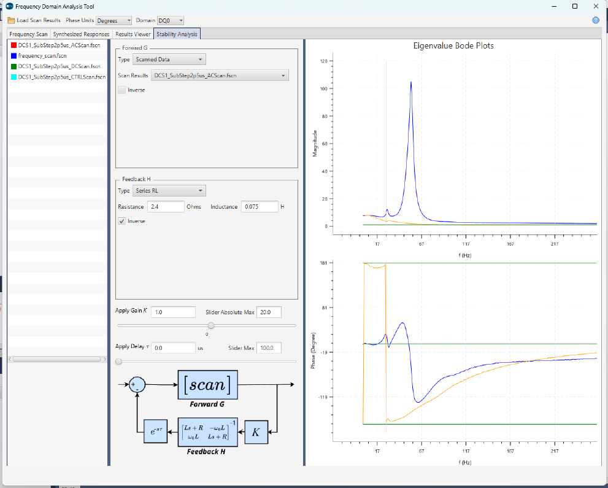Click the Apply Gain K input field
Viewport: 608px width, 488px height.
point(174,312)
